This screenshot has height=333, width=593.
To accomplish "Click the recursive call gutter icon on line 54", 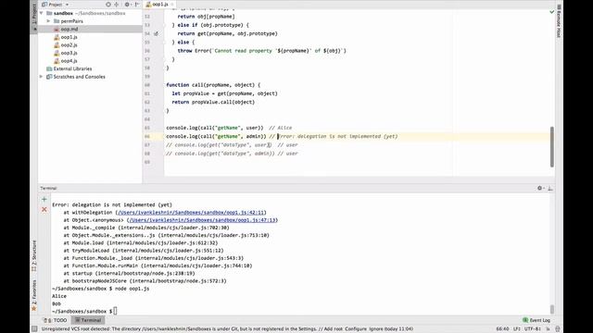I will [157, 33].
